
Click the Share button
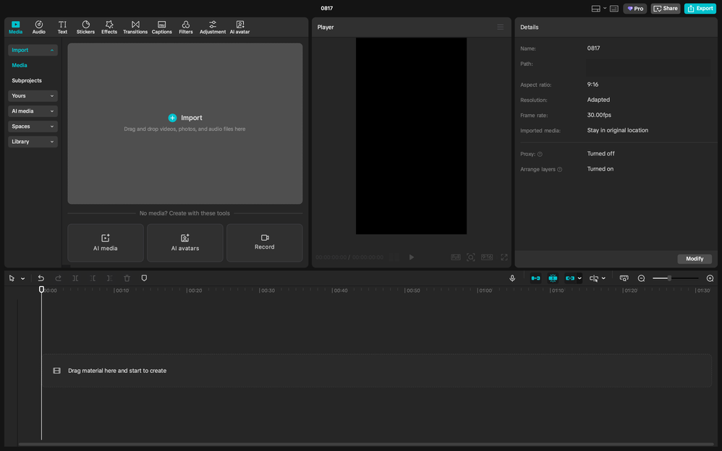pos(666,8)
